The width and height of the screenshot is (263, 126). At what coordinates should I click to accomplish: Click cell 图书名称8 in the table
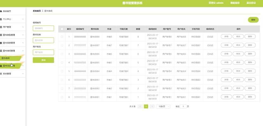point(95,37)
